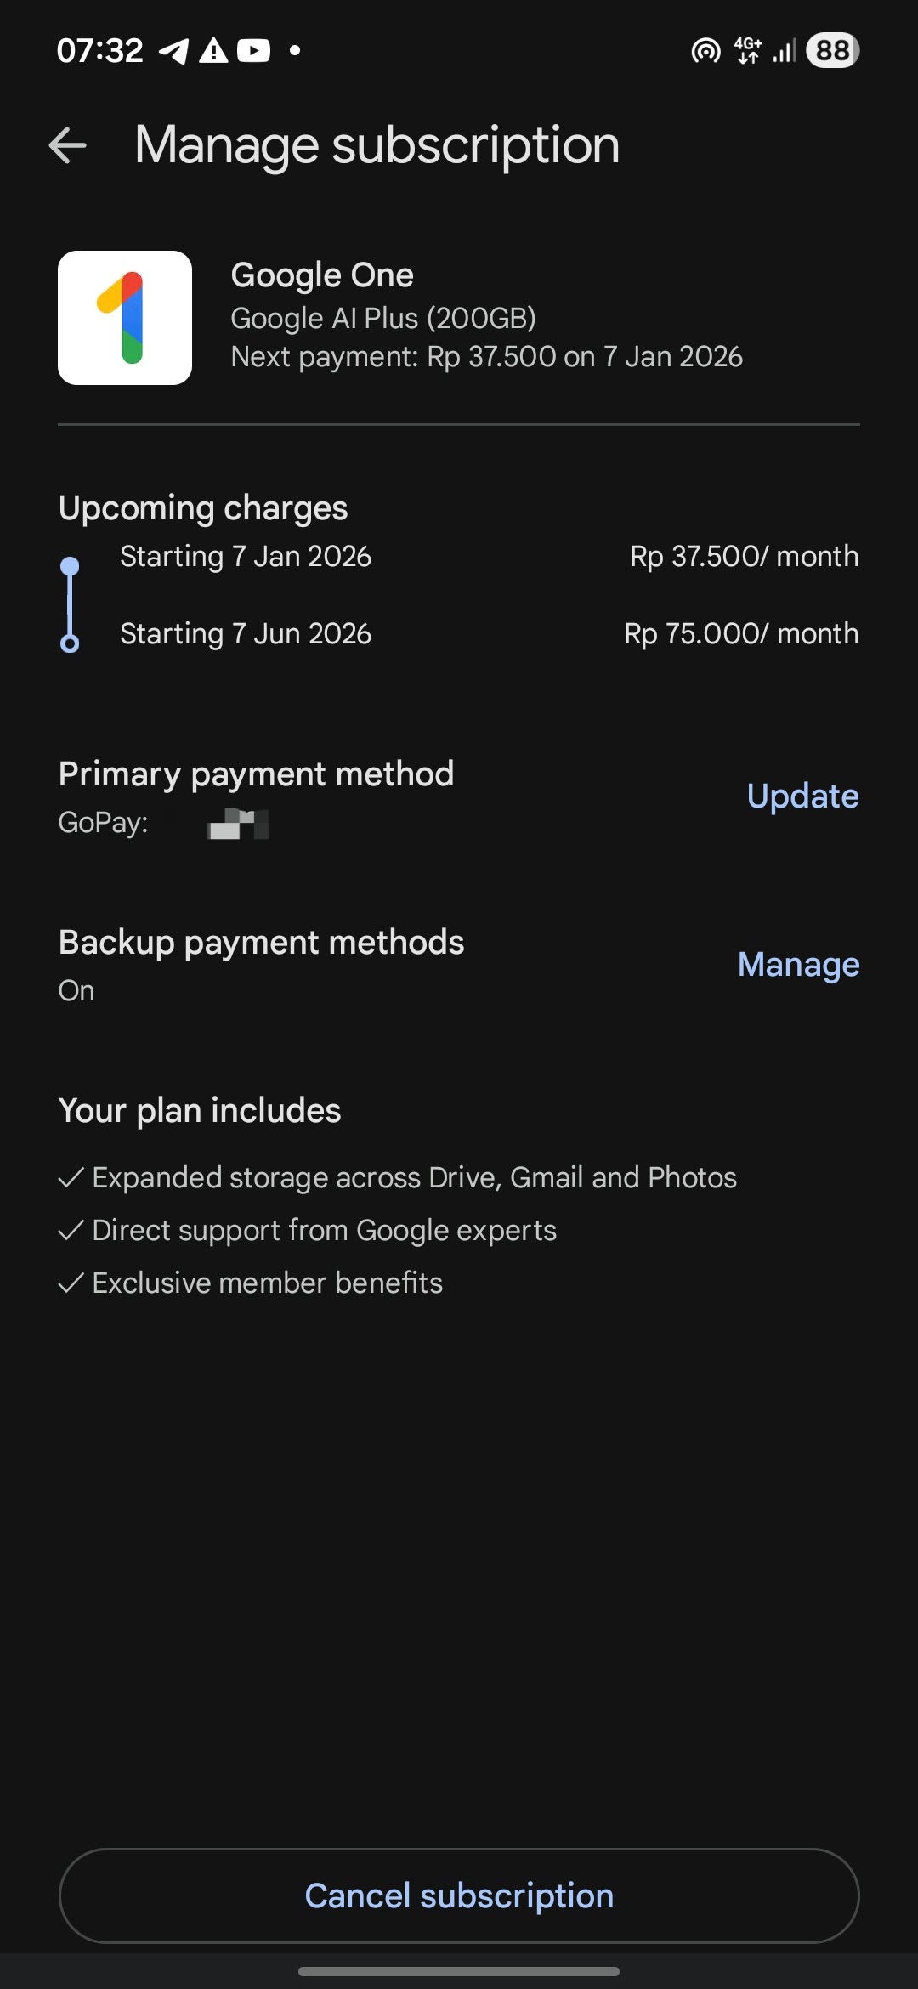The height and width of the screenshot is (1989, 918).
Task: Select the Starting 7 Jun 2026 charge
Action: tap(458, 633)
